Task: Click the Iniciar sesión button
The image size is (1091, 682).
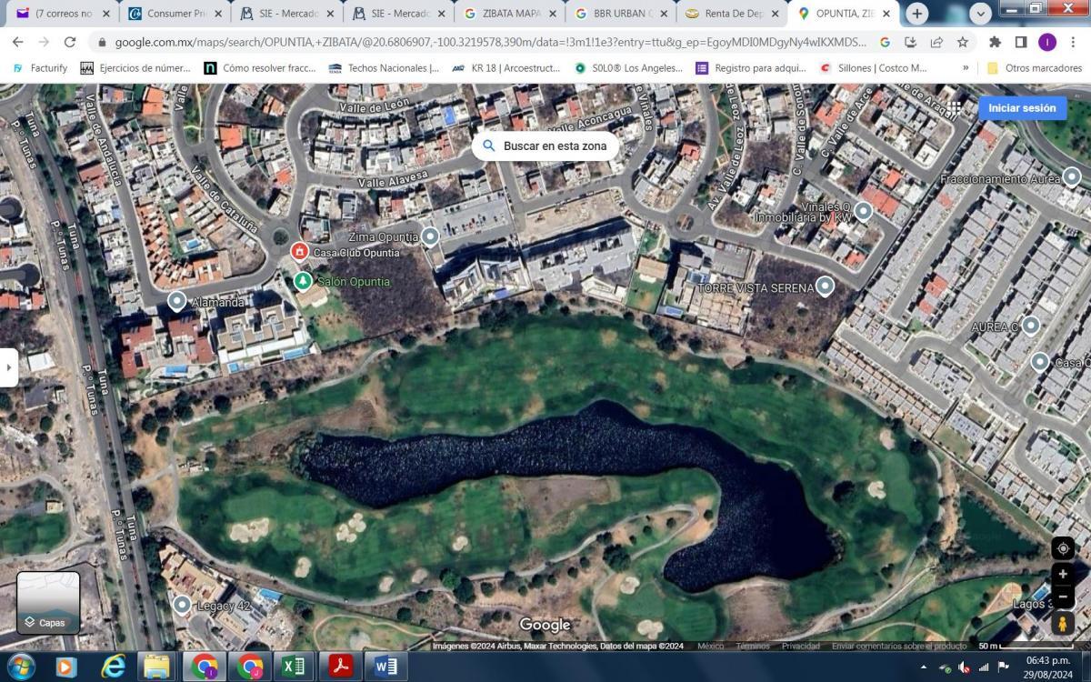Action: (1022, 107)
